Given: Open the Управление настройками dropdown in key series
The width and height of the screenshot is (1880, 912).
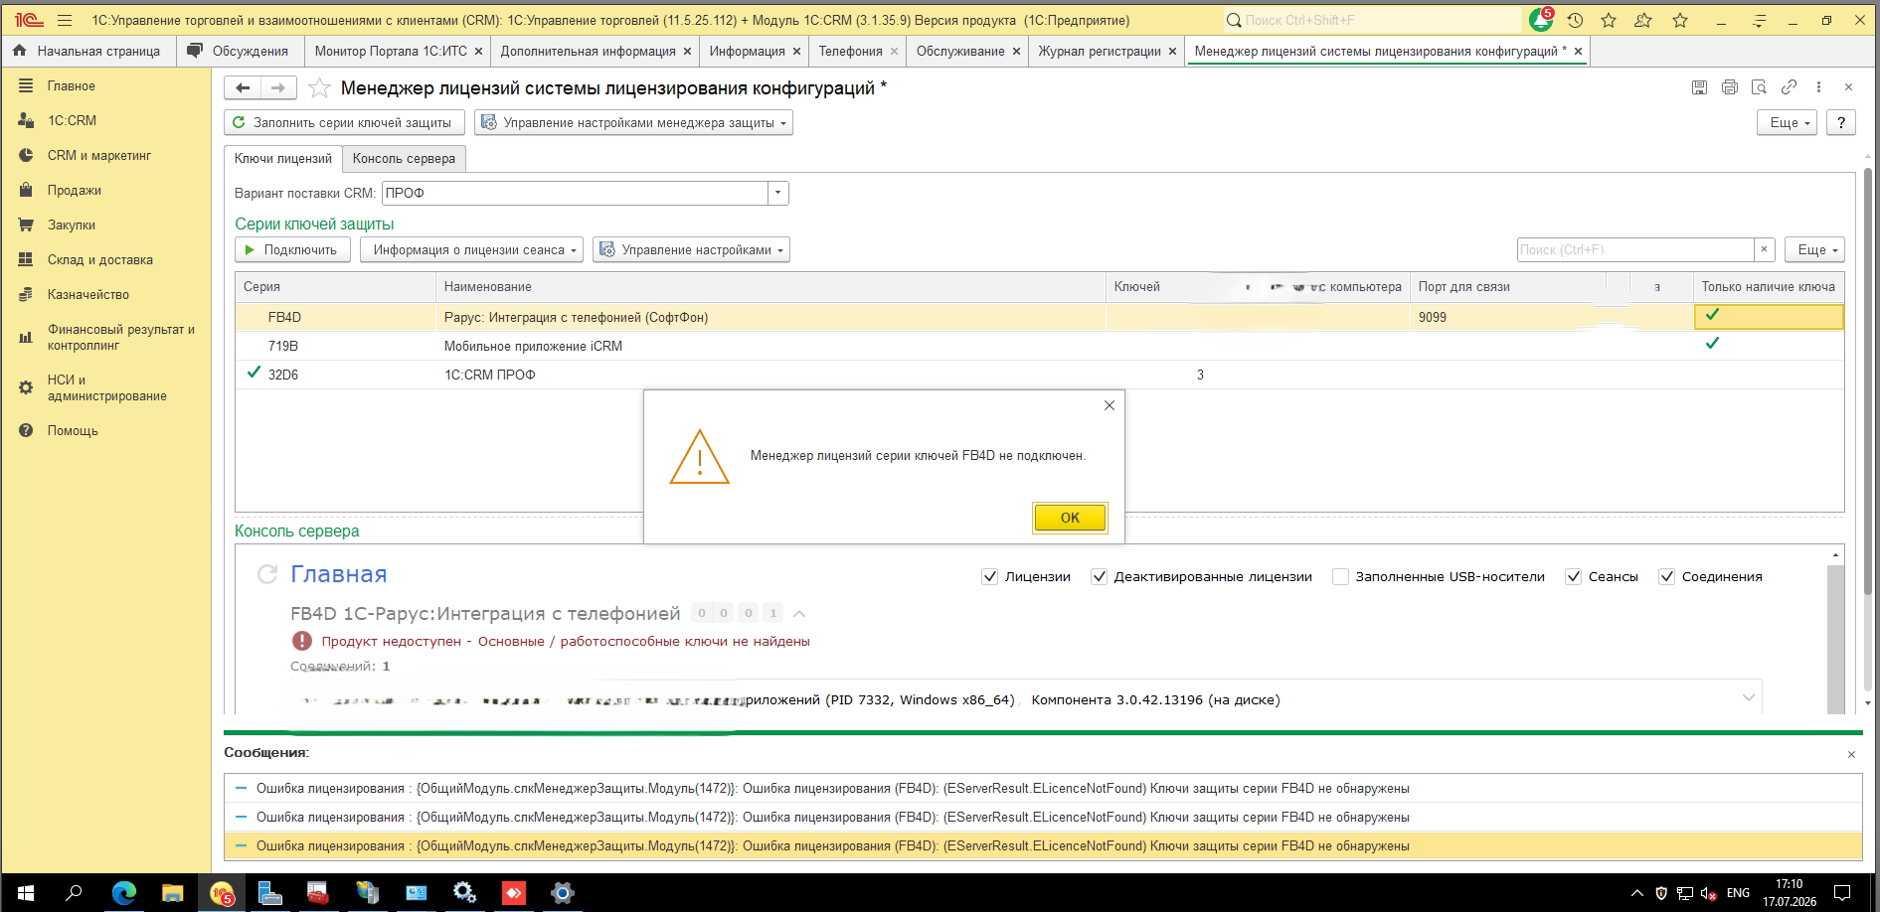Looking at the screenshot, I should pyautogui.click(x=692, y=249).
